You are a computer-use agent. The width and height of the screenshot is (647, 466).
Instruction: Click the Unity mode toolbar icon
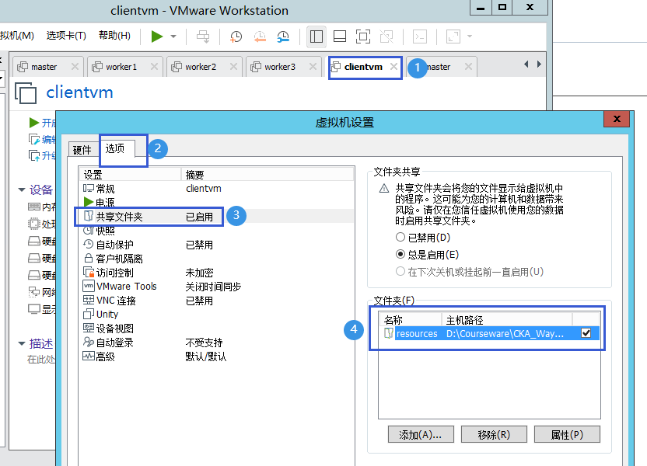coord(386,37)
